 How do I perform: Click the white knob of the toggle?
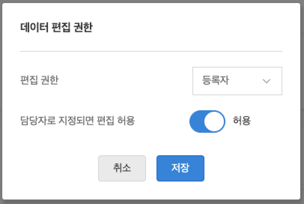215,121
